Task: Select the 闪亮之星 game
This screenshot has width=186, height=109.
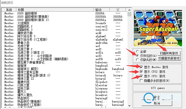Action: click(x=64, y=85)
